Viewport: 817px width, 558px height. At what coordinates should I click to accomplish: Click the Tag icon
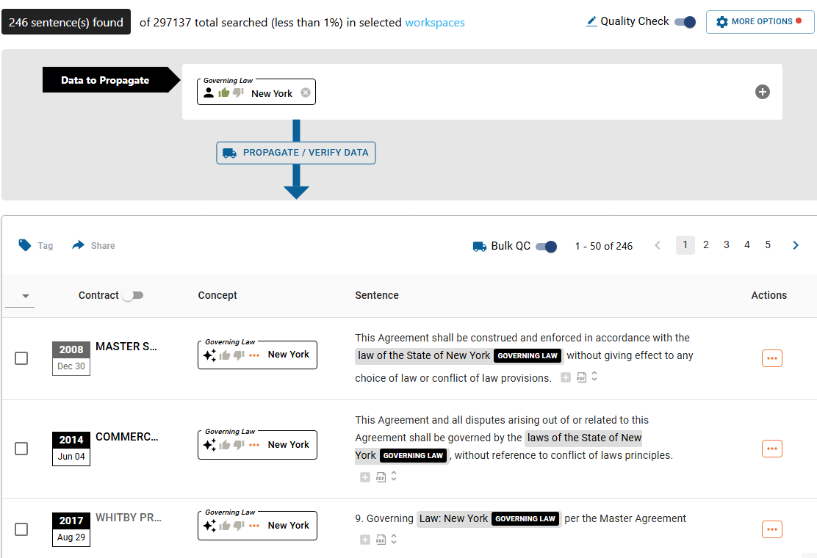tap(25, 245)
